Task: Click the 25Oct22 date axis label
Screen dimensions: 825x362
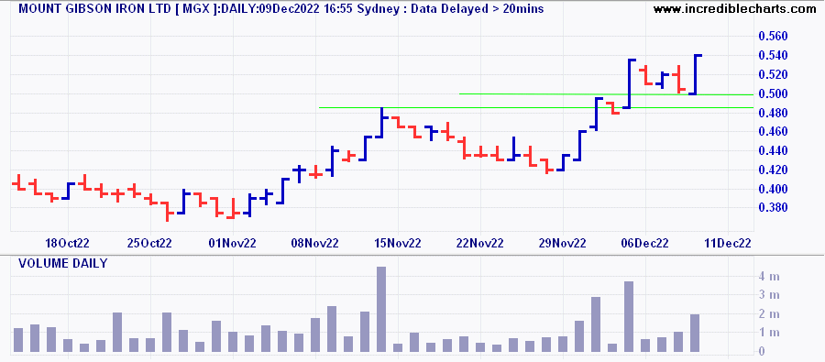Action: tap(150, 243)
